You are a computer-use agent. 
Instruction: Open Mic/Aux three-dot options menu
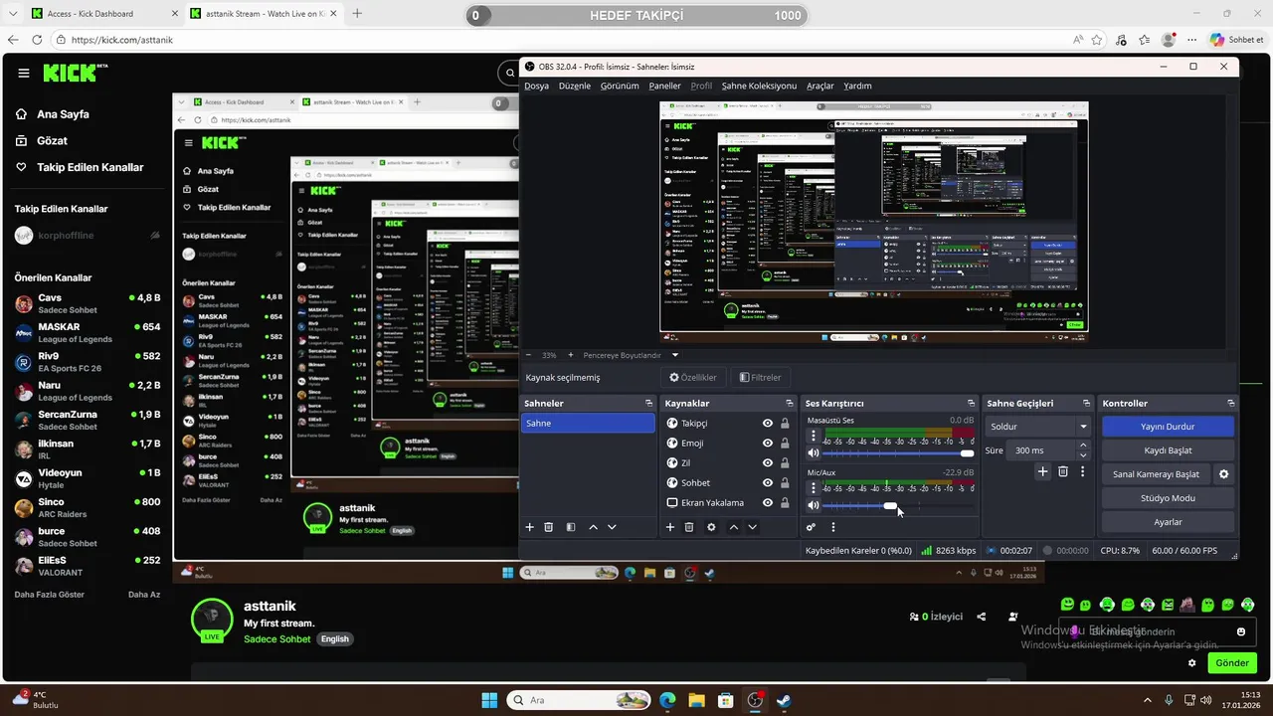point(814,488)
